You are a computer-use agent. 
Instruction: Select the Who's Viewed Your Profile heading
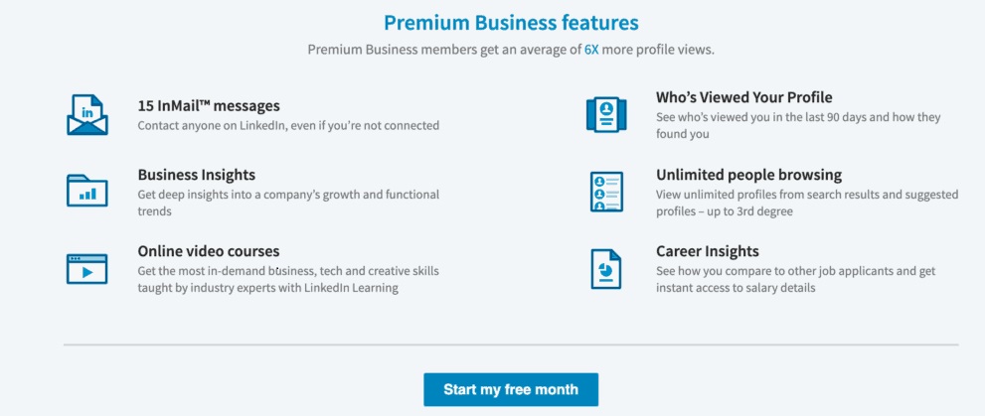[x=744, y=97]
